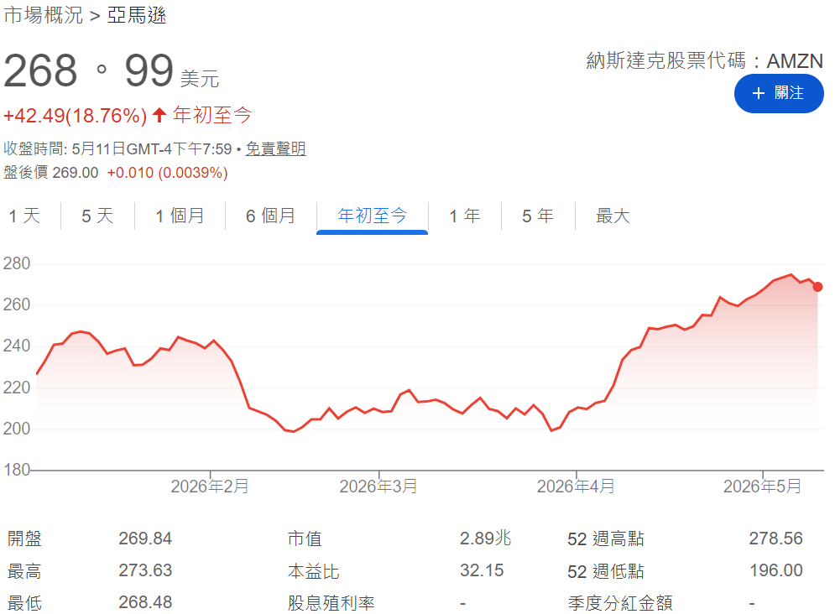
Task: Click the 220 y-axis label
Action: point(17,388)
